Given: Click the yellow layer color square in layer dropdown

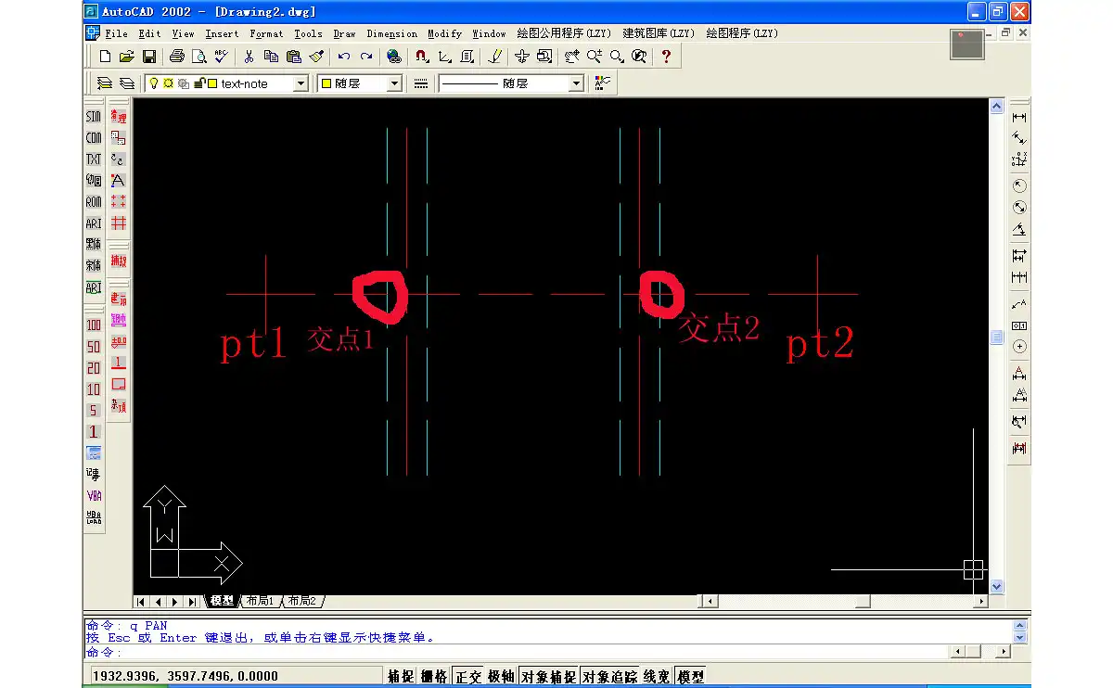Looking at the screenshot, I should tap(212, 83).
